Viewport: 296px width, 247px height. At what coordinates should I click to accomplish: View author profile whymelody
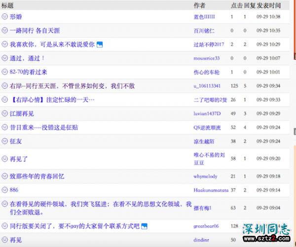coord(205,176)
